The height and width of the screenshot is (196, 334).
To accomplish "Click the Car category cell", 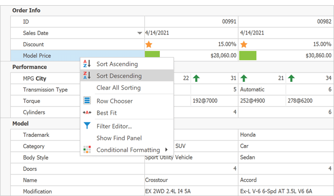I will click(286, 146).
